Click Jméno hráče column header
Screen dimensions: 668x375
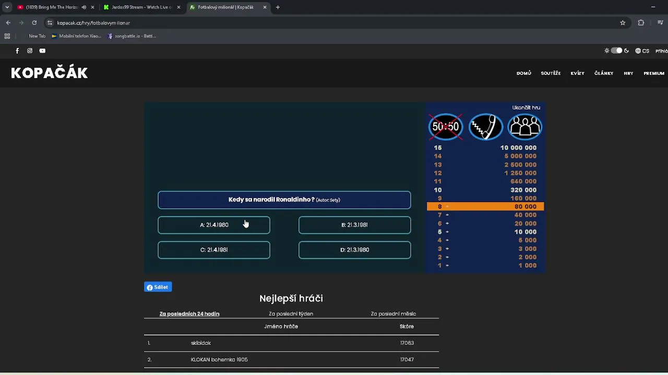coord(281,327)
